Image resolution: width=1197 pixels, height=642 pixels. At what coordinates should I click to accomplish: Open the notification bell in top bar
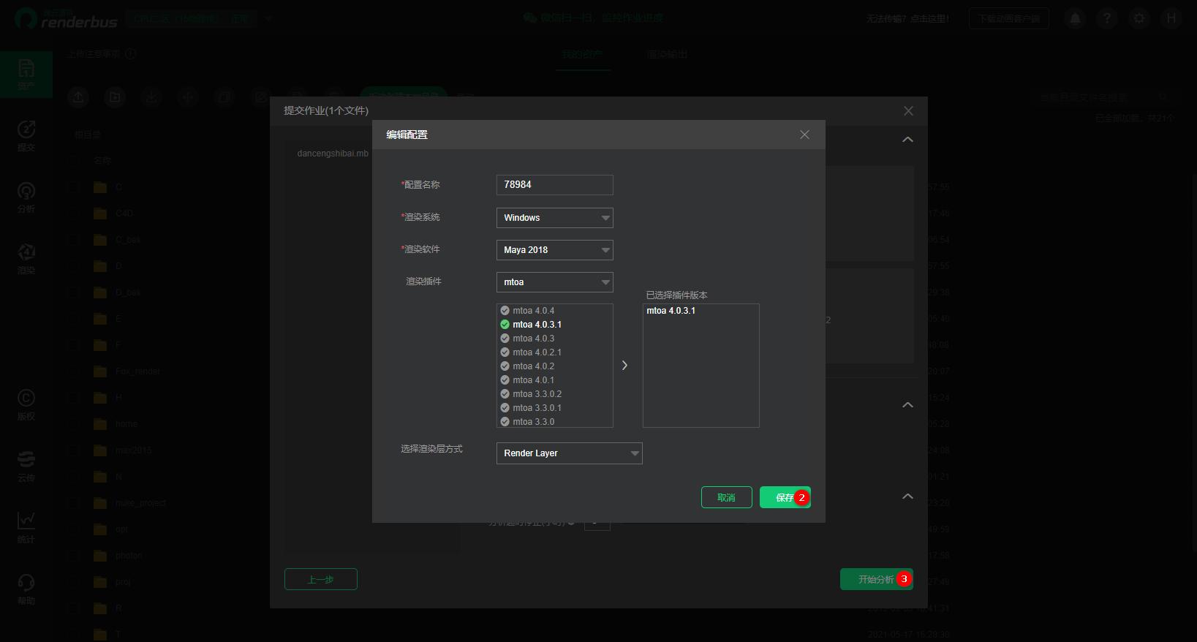pyautogui.click(x=1075, y=19)
